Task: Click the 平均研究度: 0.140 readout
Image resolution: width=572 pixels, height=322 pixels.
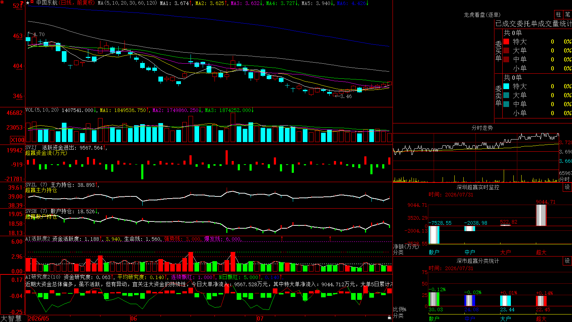Action: [140, 277]
